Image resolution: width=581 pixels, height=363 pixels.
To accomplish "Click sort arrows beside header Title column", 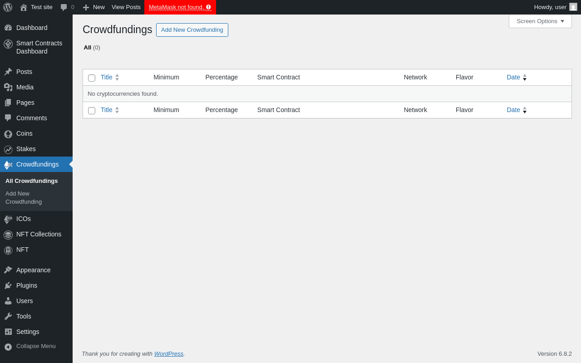I will pos(117,78).
